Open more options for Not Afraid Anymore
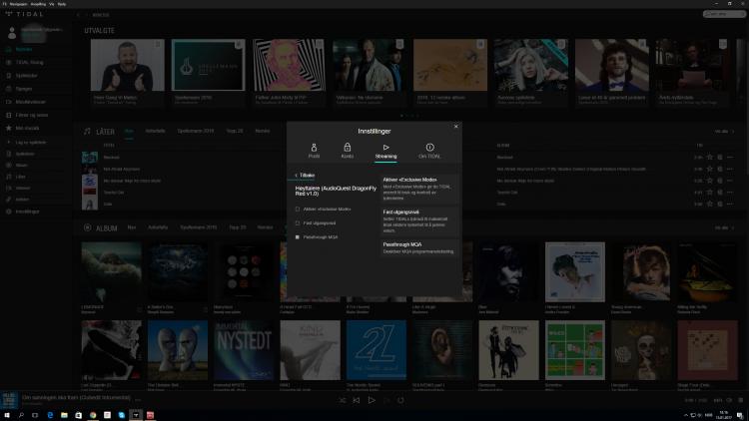The image size is (749, 421). point(730,169)
